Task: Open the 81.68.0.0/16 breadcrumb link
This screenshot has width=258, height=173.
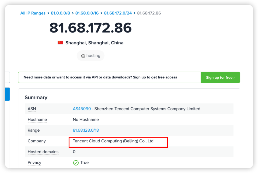Action: pyautogui.click(x=87, y=13)
